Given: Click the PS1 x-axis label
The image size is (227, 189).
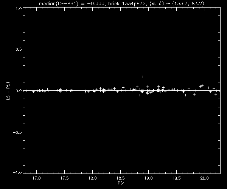Looking at the screenshot, I should pos(121,183).
